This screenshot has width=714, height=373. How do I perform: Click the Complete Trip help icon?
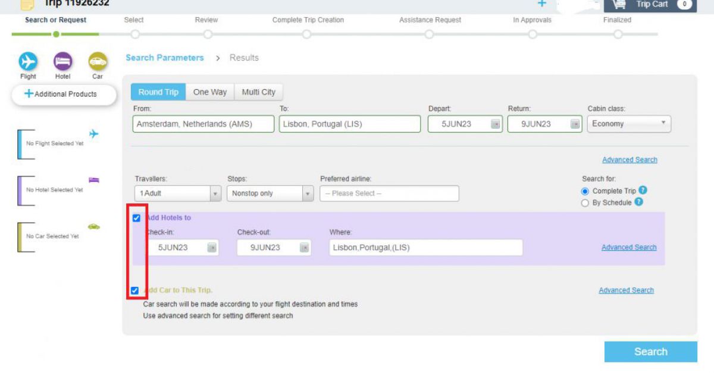(x=643, y=191)
